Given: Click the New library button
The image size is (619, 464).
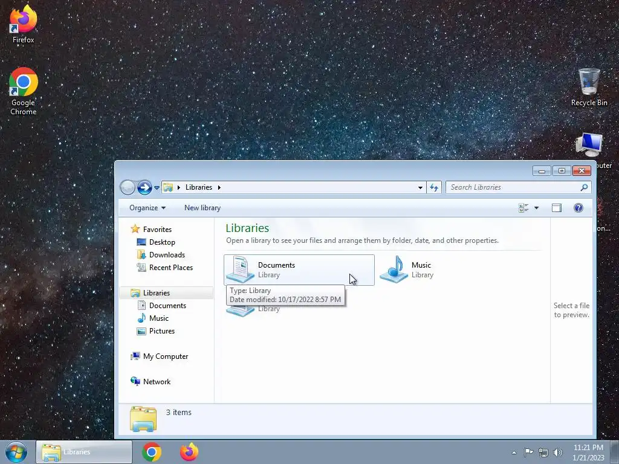Looking at the screenshot, I should coord(202,208).
